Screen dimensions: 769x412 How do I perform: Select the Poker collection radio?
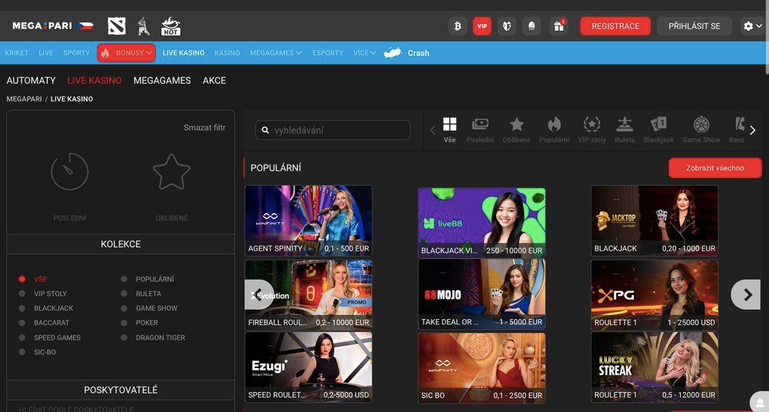[124, 323]
